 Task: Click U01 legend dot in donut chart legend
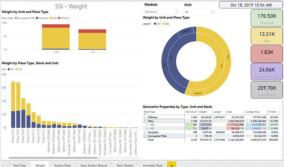155,24
